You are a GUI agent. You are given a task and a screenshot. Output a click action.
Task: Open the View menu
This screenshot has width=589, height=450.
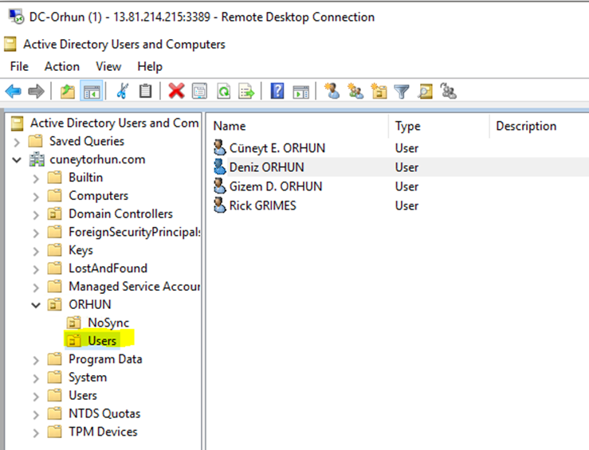pyautogui.click(x=108, y=66)
